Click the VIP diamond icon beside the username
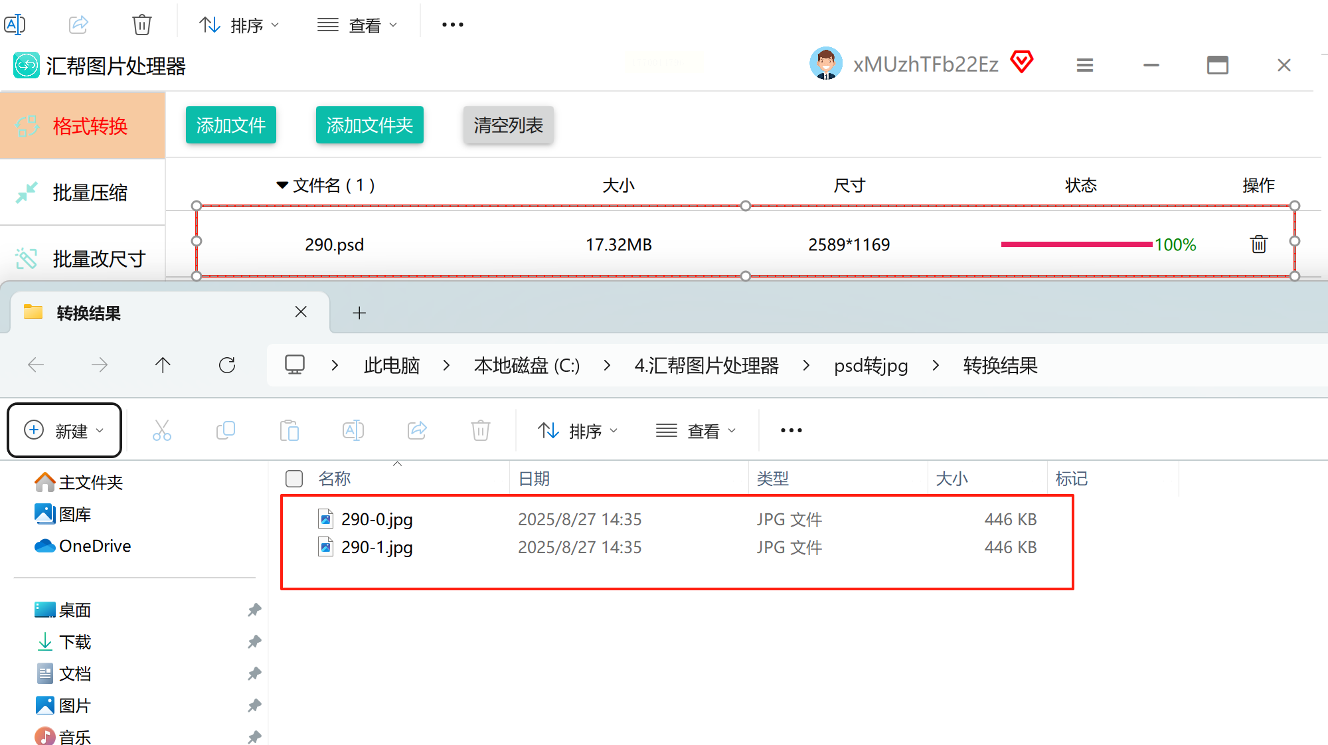 click(1022, 63)
